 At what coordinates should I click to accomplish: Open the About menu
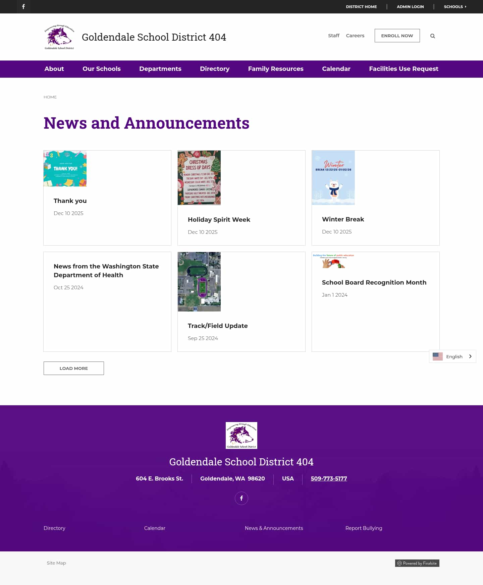54,69
